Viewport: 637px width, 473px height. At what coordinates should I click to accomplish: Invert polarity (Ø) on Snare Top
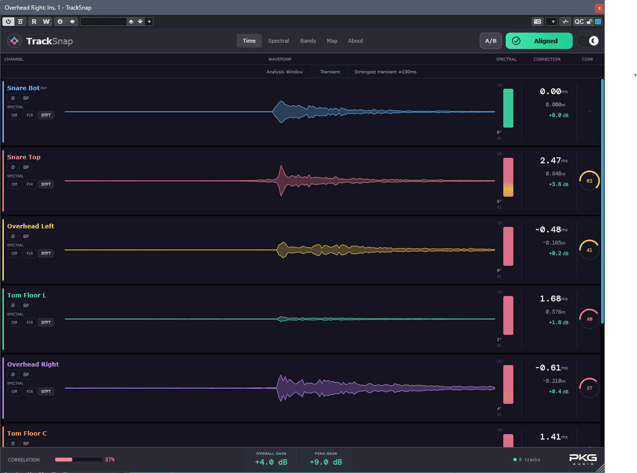(x=13, y=167)
